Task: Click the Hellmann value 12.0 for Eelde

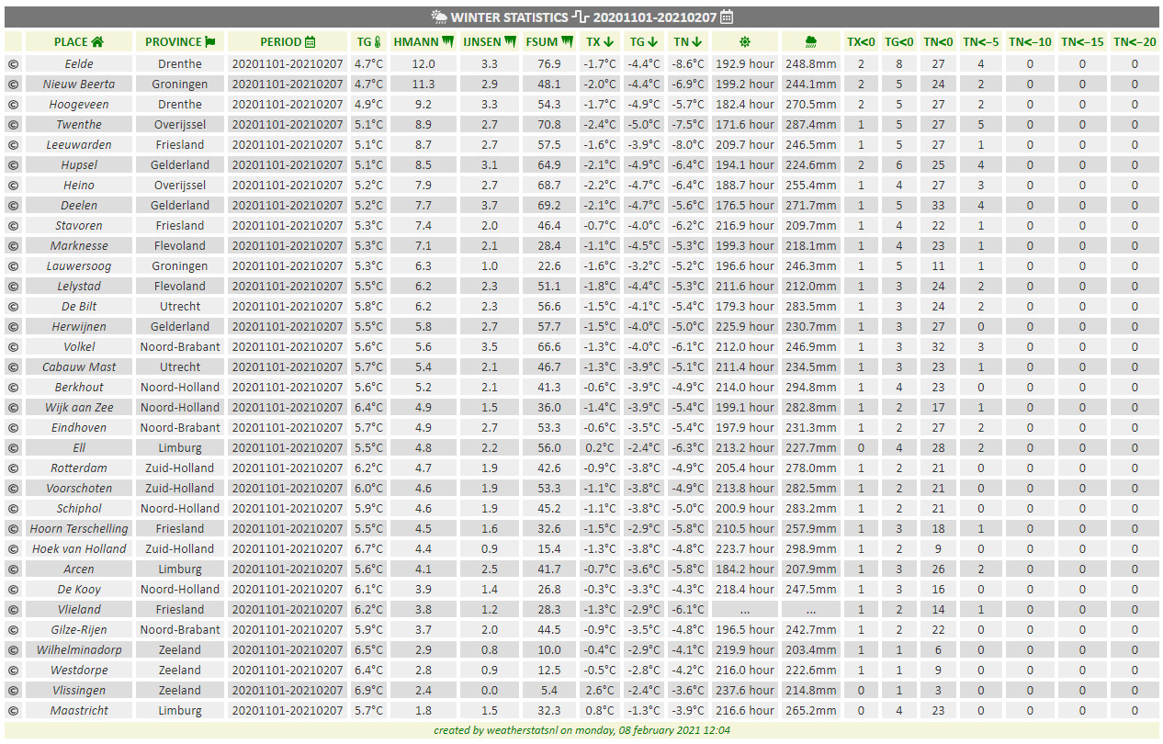Action: pyautogui.click(x=423, y=64)
